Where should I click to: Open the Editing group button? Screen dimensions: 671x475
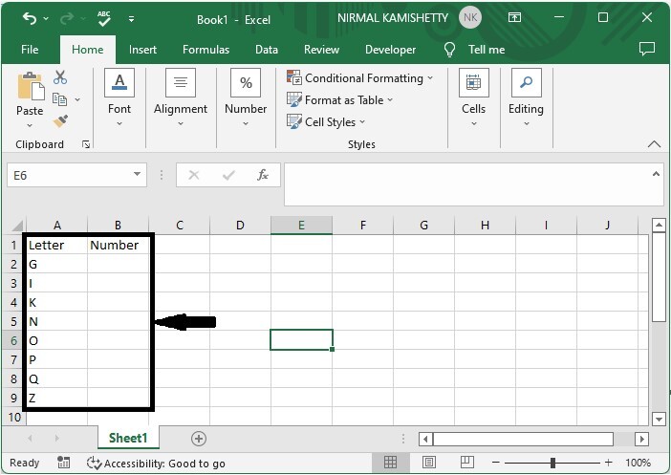(x=526, y=98)
